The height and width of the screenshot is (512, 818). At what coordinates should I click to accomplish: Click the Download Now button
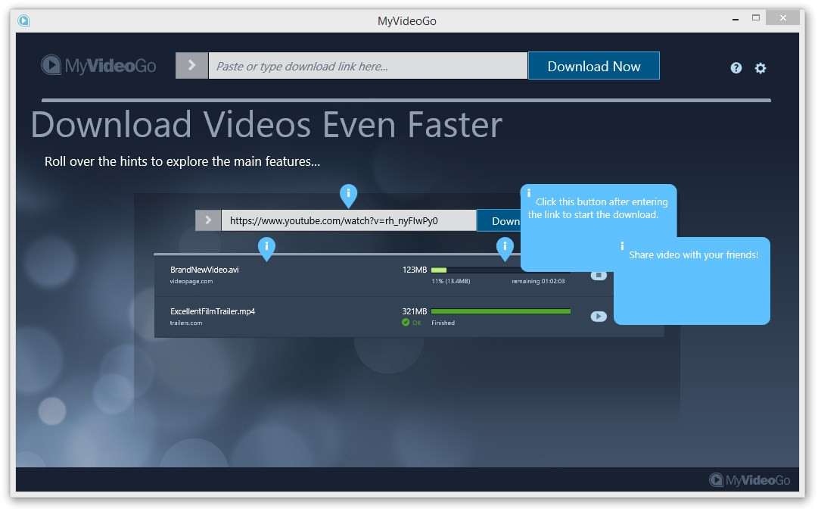pos(594,66)
